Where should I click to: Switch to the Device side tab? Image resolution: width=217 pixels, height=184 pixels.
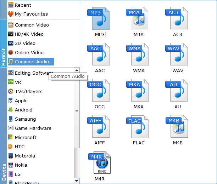coord(3,126)
